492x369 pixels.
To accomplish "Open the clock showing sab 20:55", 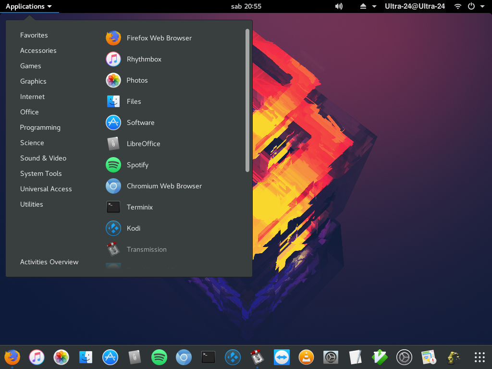I will point(246,6).
